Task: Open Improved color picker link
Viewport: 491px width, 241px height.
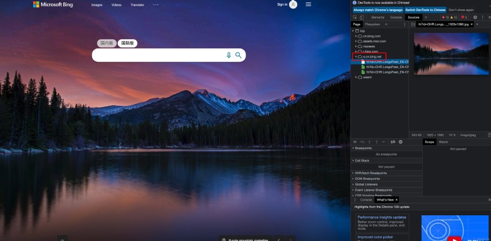Action: [375, 237]
